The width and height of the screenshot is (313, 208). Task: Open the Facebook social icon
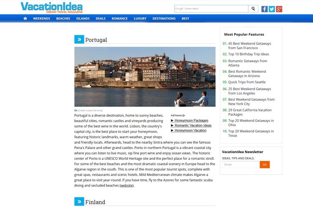click(x=265, y=9)
